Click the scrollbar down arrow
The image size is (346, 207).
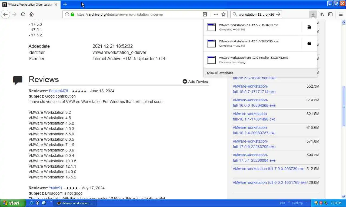[344, 197]
